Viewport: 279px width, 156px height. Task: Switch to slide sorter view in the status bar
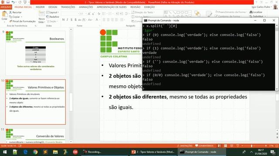pos(225,146)
